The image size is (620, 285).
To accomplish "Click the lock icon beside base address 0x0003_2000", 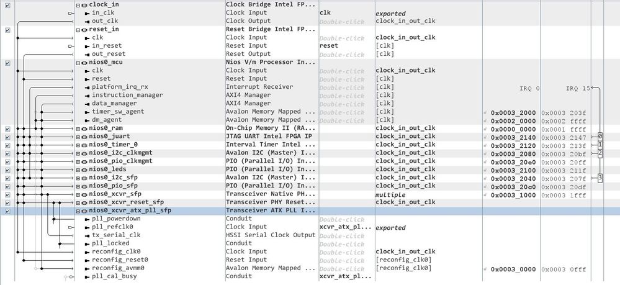I will point(487,112).
